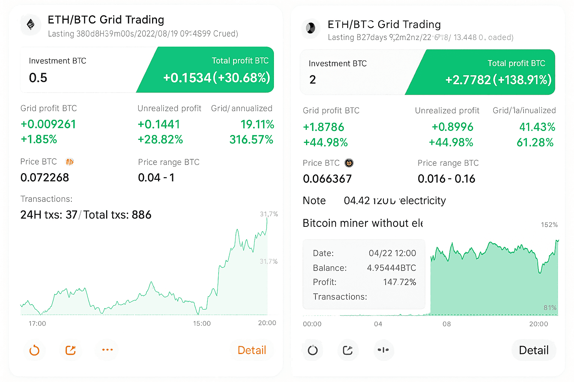The image size is (574, 382).
Task: Click the price value 0.066367
Action: [x=327, y=178]
